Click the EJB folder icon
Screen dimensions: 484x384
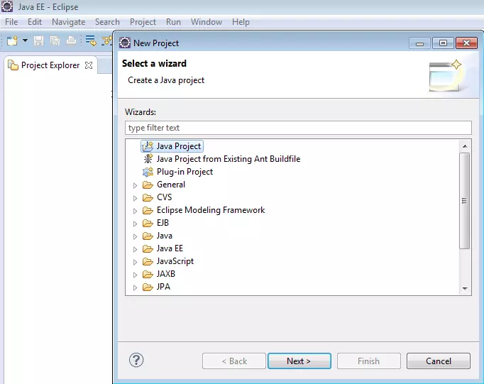(148, 223)
